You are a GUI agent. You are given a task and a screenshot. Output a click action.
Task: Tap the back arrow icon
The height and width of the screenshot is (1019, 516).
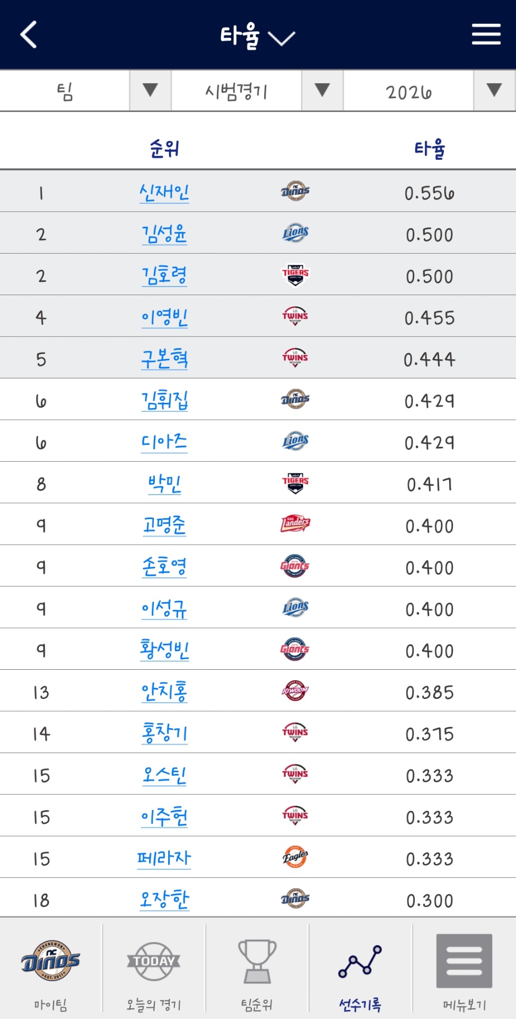[29, 35]
